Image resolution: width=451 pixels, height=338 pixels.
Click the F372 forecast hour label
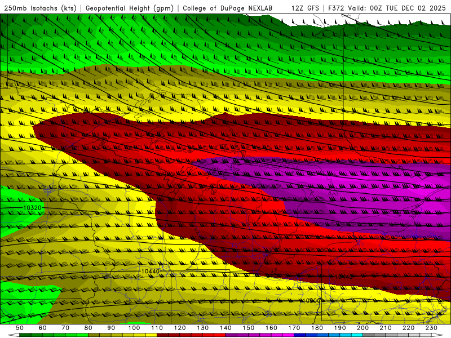click(x=336, y=8)
